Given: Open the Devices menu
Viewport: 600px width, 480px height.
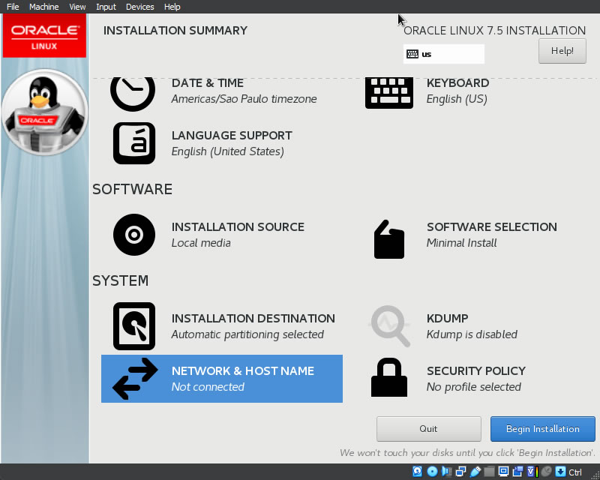Looking at the screenshot, I should click(140, 7).
